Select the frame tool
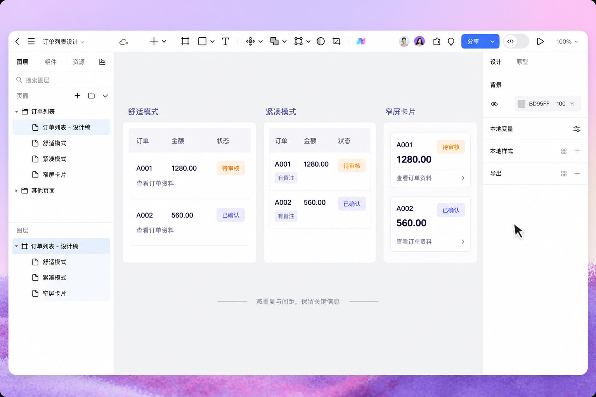Viewport: 596px width, 397px height. click(185, 41)
